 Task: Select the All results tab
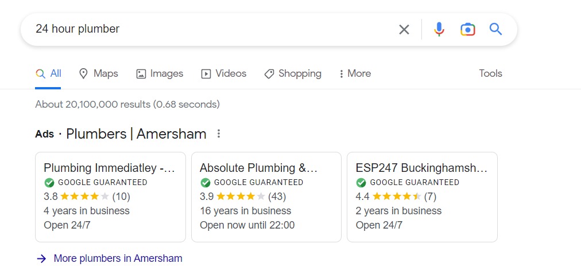(49, 73)
